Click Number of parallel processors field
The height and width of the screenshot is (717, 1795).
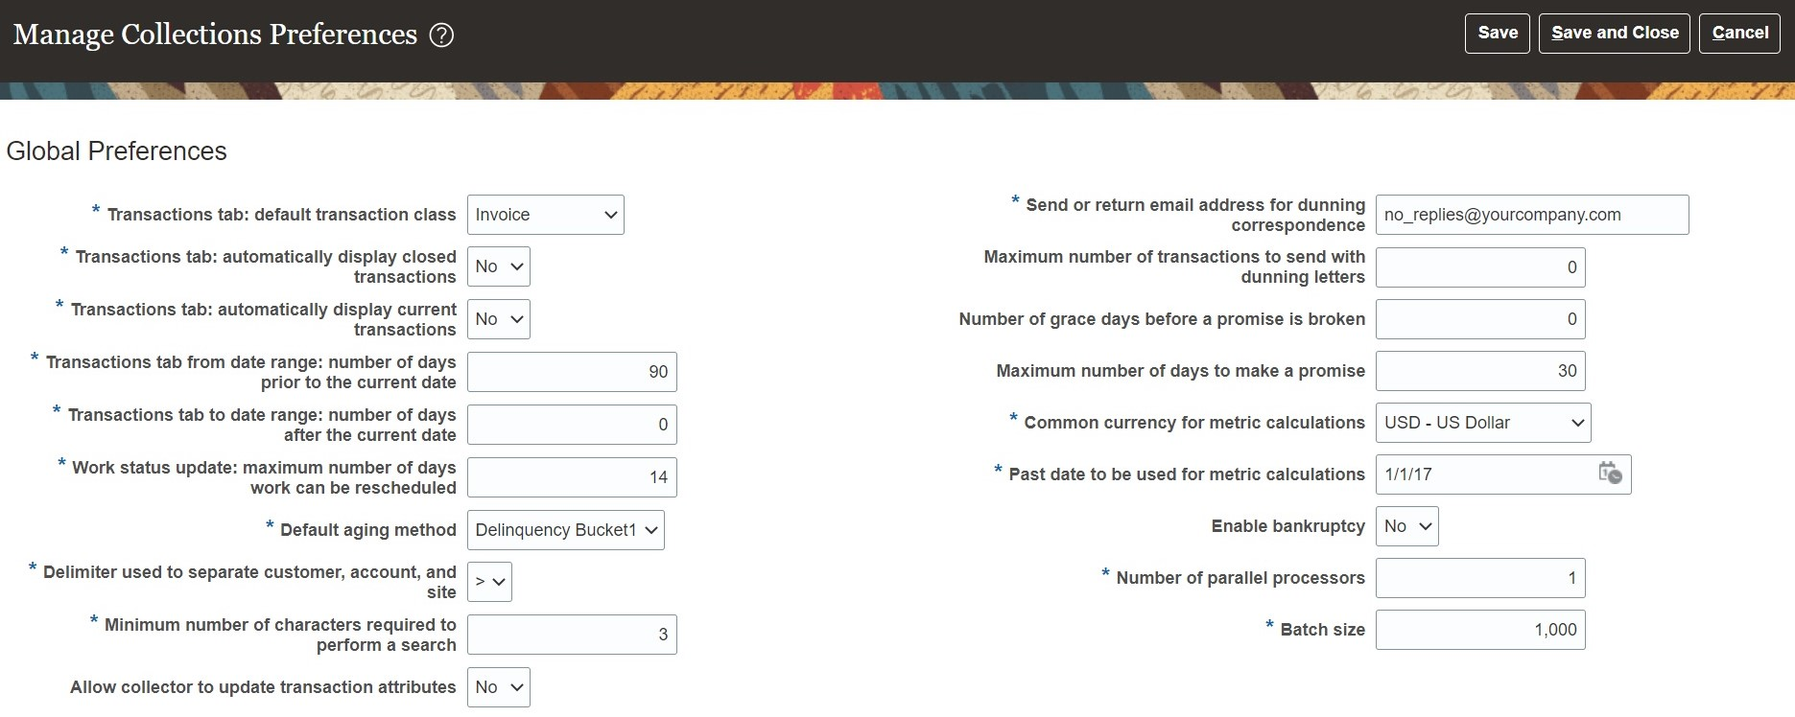[x=1479, y=578]
